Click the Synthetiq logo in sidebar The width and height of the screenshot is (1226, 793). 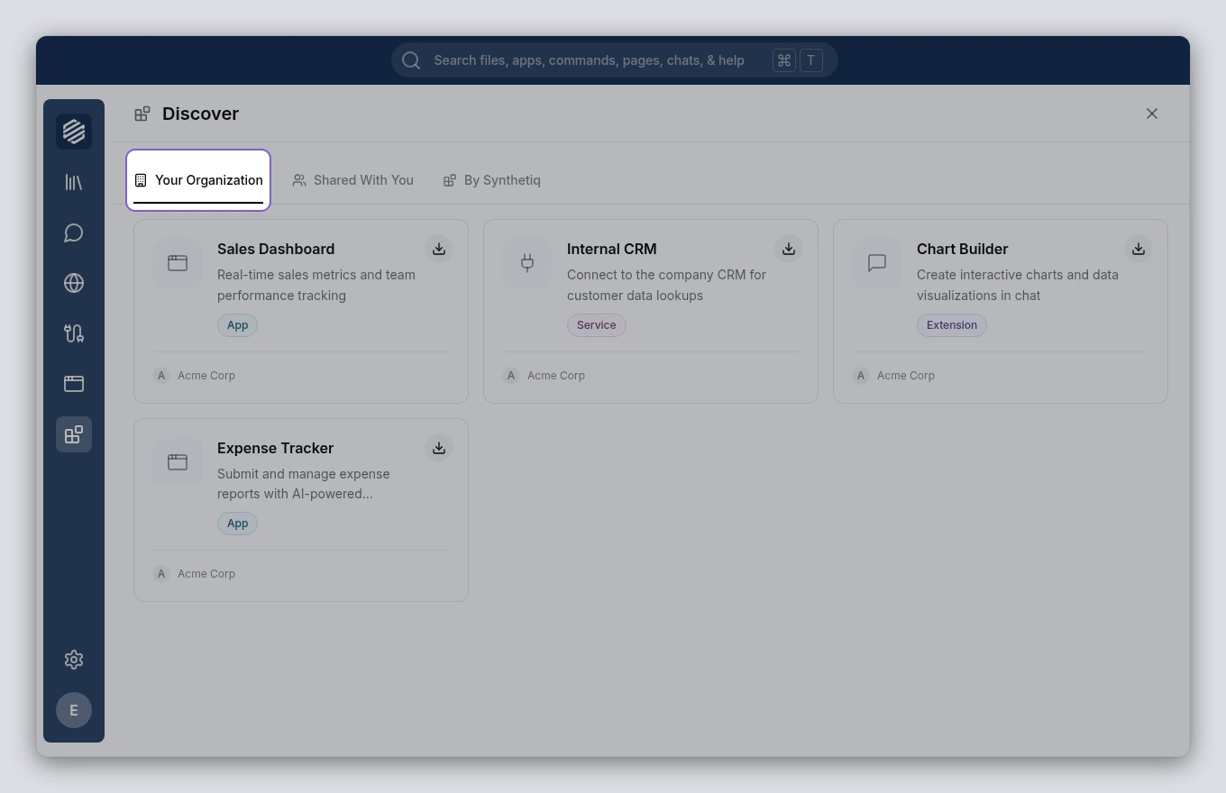point(74,132)
